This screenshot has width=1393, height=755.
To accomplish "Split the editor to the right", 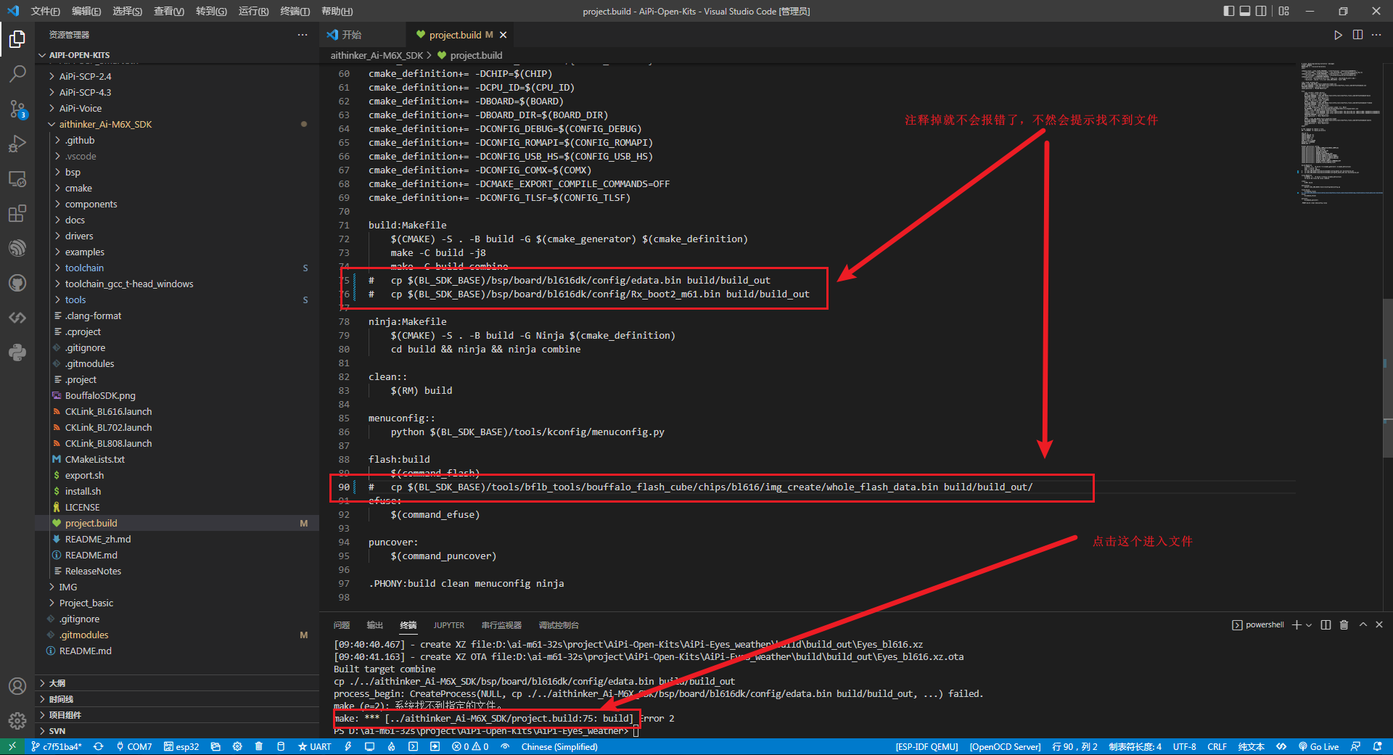I will coord(1357,35).
